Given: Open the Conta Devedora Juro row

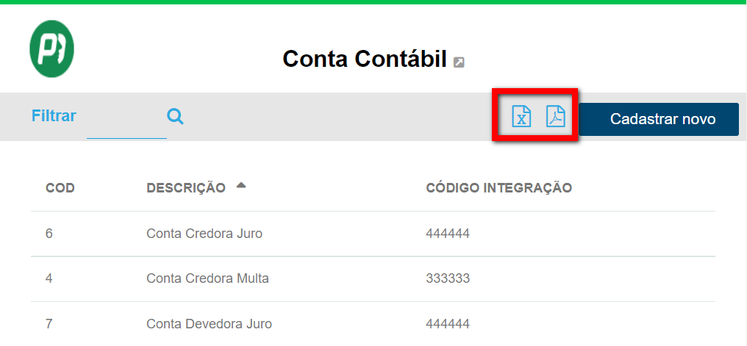Looking at the screenshot, I should (x=209, y=323).
